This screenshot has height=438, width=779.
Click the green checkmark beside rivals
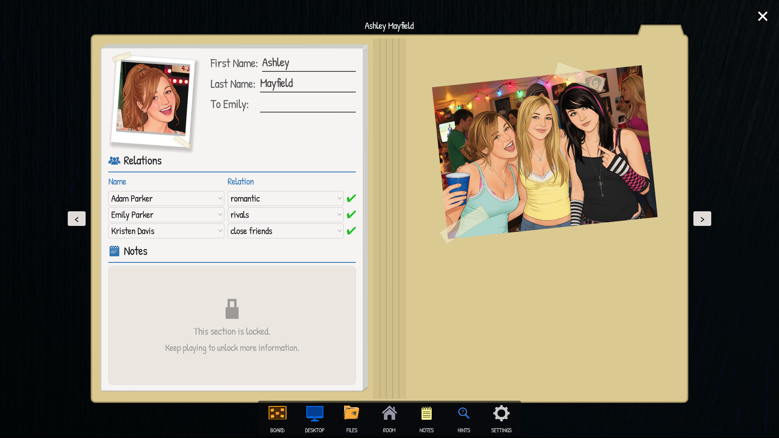click(x=351, y=215)
